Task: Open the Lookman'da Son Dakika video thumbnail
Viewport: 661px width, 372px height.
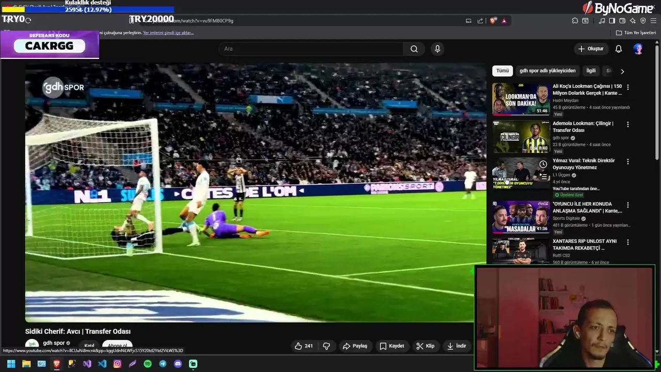Action: 521,99
